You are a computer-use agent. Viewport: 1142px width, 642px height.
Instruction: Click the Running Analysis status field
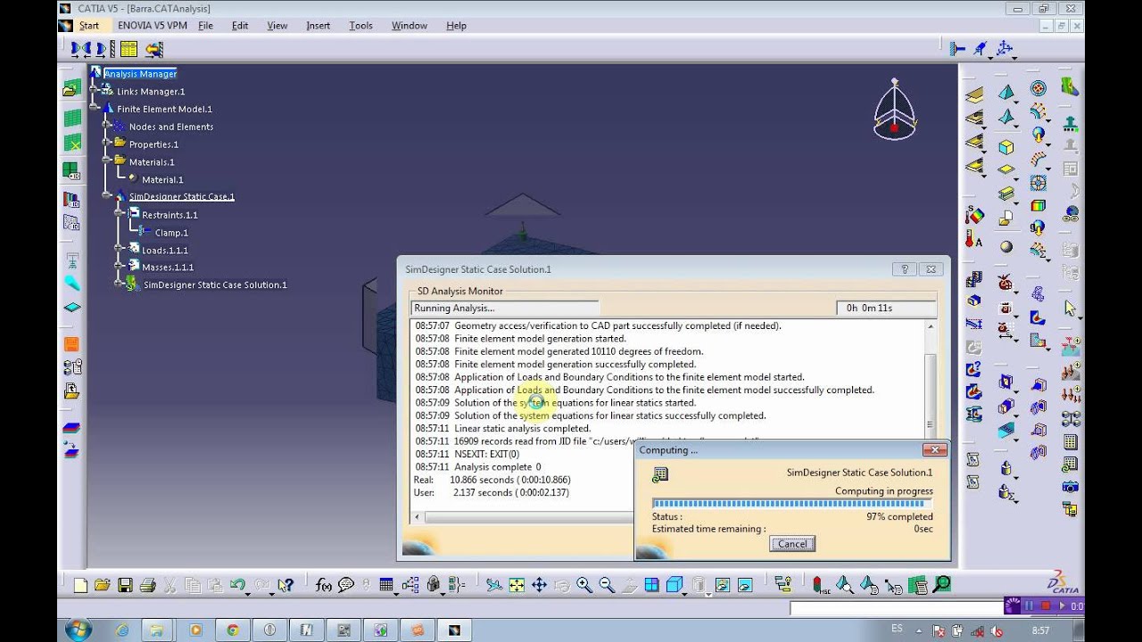(505, 308)
